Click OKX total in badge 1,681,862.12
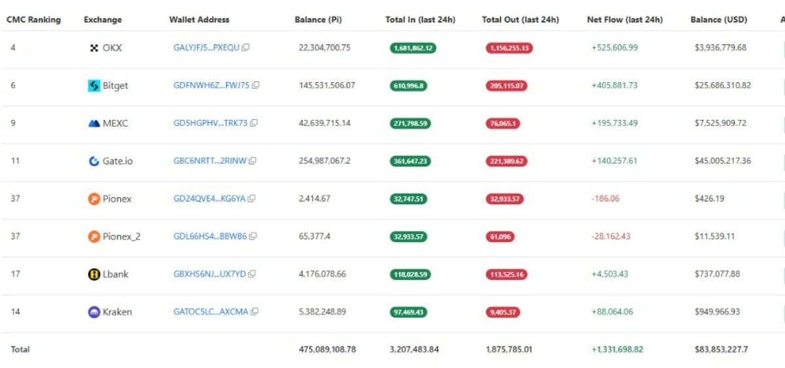The image size is (785, 368). pos(413,48)
